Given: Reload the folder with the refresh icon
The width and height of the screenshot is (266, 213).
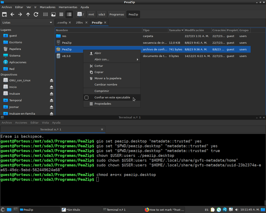Looking at the screenshot, I should coord(36,14).
